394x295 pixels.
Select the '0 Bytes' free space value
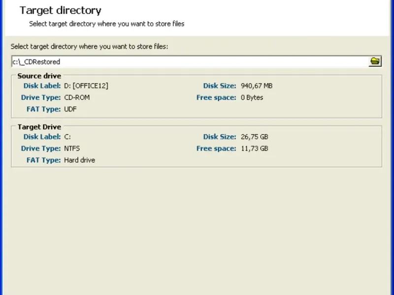(252, 97)
